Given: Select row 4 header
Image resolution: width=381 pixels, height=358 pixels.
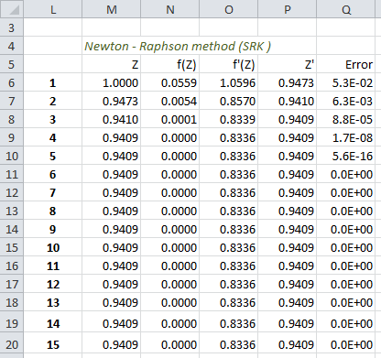Looking at the screenshot, I should [x=12, y=46].
